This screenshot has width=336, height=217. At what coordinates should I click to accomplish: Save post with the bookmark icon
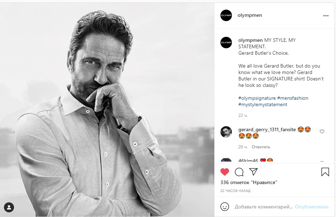pos(325,172)
